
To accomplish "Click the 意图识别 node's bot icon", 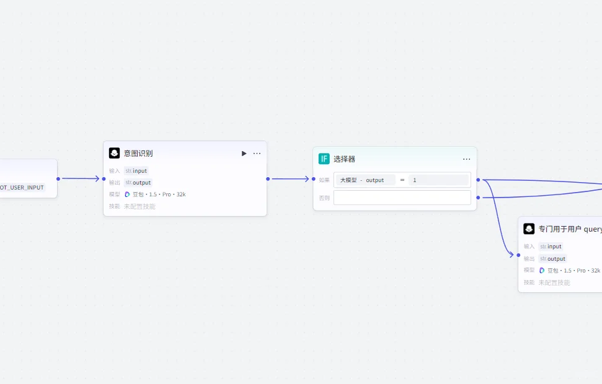I will (x=115, y=153).
